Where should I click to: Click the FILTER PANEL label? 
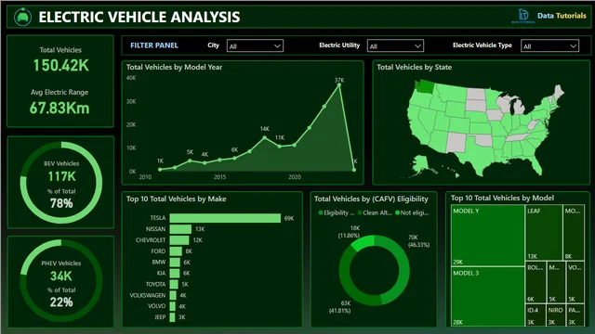(x=154, y=45)
